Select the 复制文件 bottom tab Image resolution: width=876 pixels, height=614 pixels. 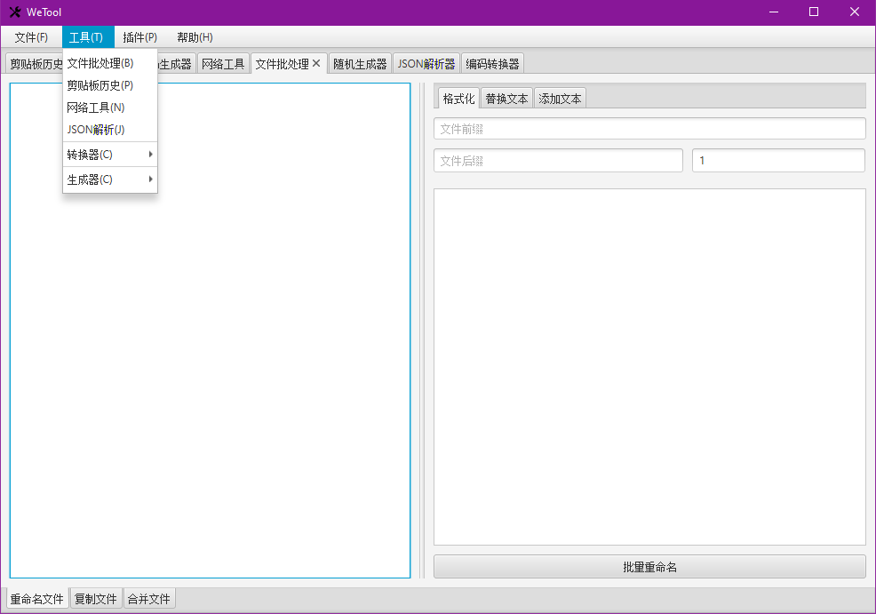[x=96, y=598]
